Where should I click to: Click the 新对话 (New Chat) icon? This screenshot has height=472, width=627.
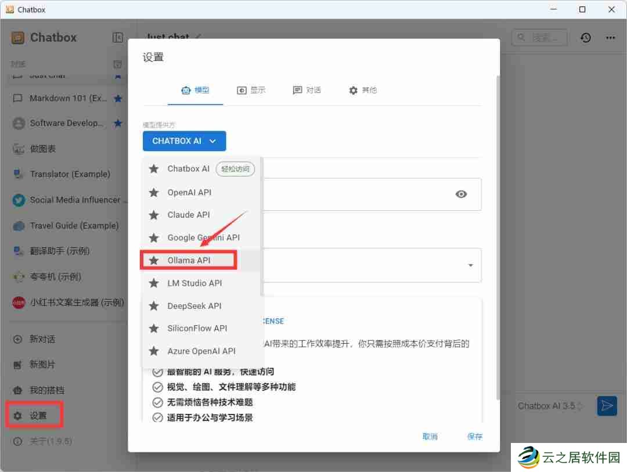pyautogui.click(x=17, y=338)
